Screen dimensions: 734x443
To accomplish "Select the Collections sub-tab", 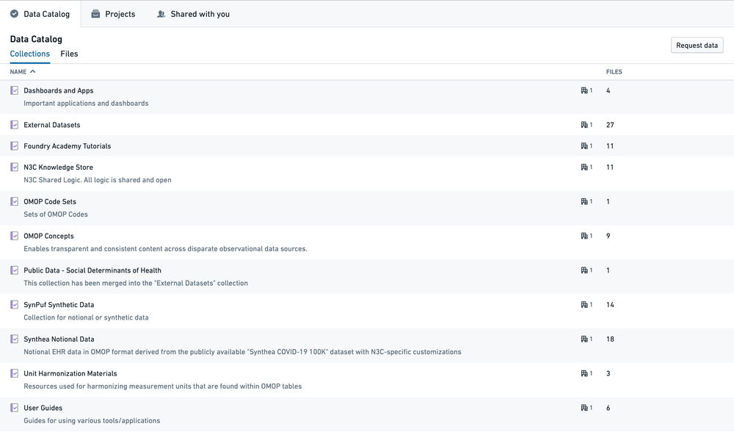I will (x=30, y=54).
